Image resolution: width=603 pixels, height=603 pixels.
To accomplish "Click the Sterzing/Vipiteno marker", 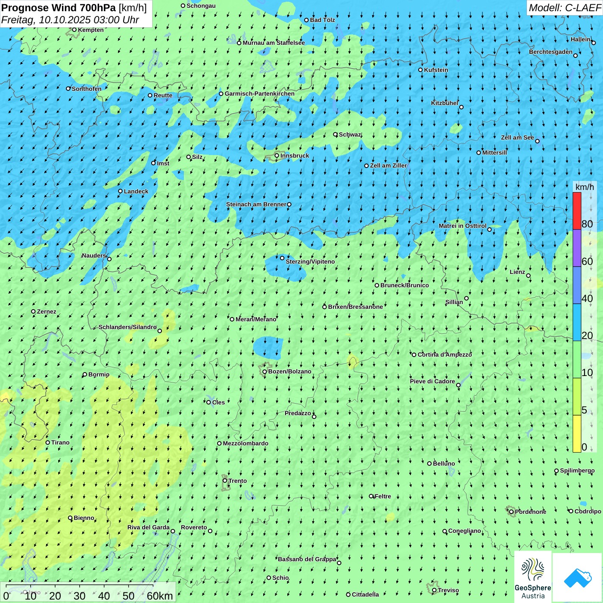I will tap(282, 258).
